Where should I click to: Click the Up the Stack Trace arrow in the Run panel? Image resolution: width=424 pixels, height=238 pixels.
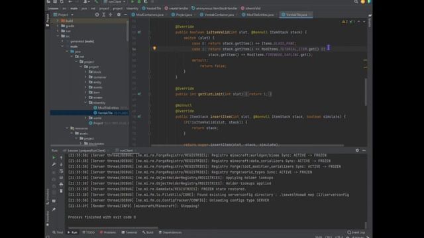coord(61,157)
